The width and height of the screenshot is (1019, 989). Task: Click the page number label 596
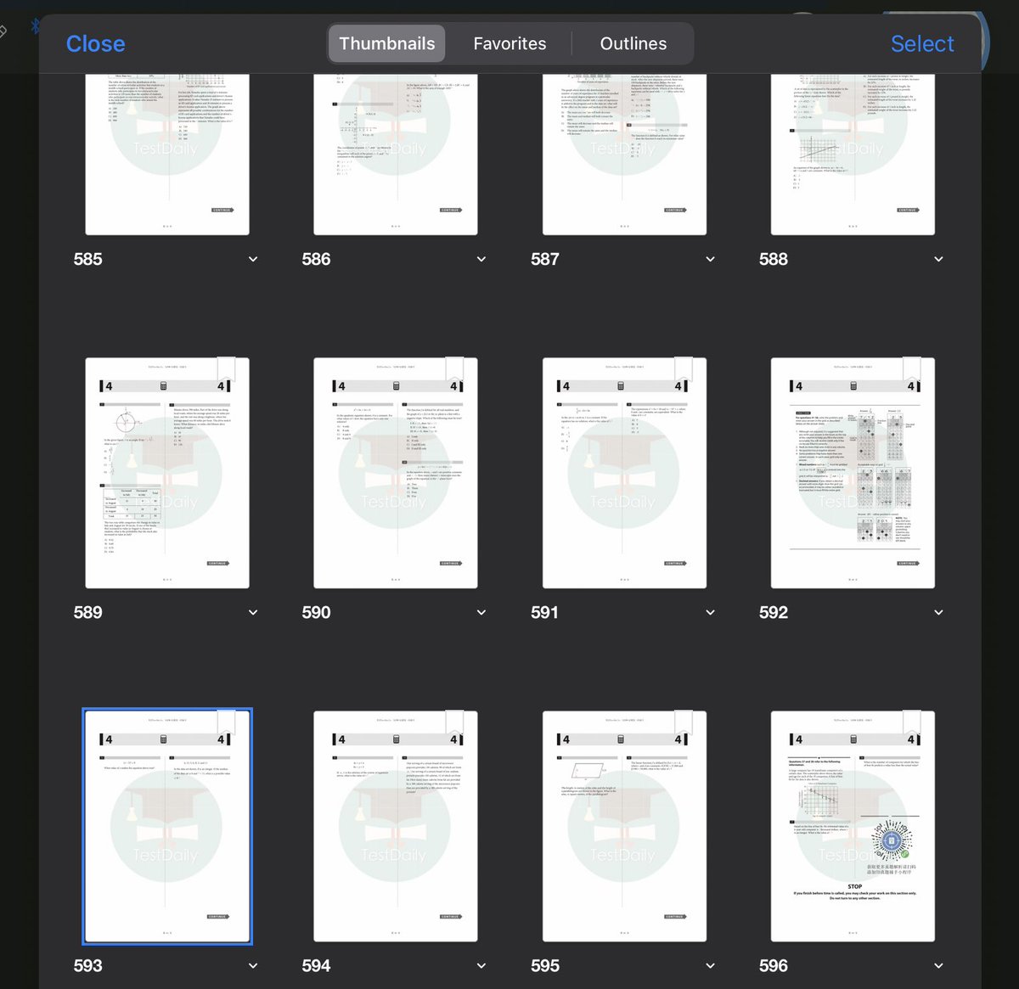[773, 965]
